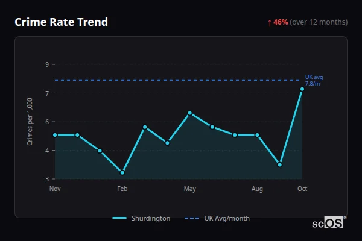Click the 'UK avg 7.8/m' annotation label

[314, 80]
